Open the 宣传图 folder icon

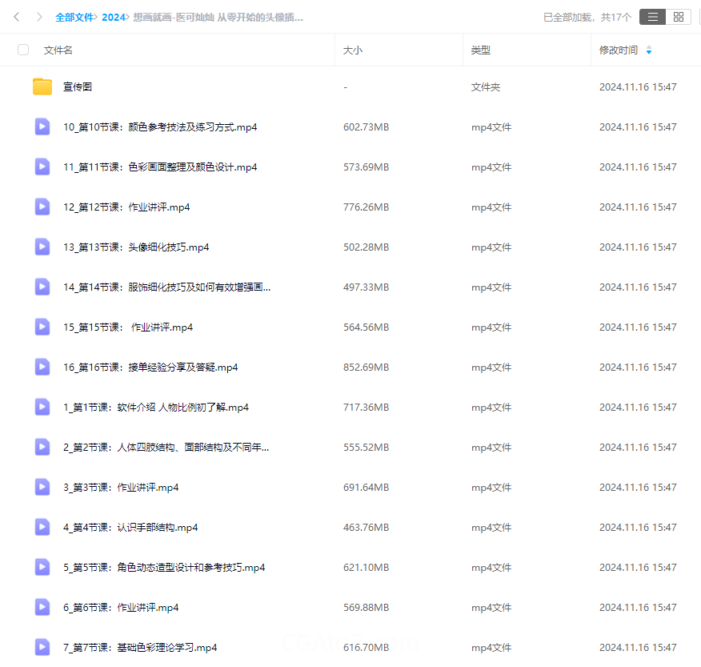(x=42, y=86)
